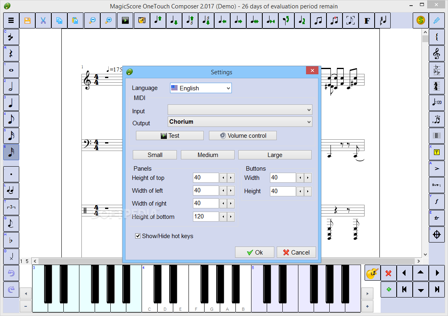
Task: Increase Width of right with right arrow
Action: pyautogui.click(x=231, y=204)
